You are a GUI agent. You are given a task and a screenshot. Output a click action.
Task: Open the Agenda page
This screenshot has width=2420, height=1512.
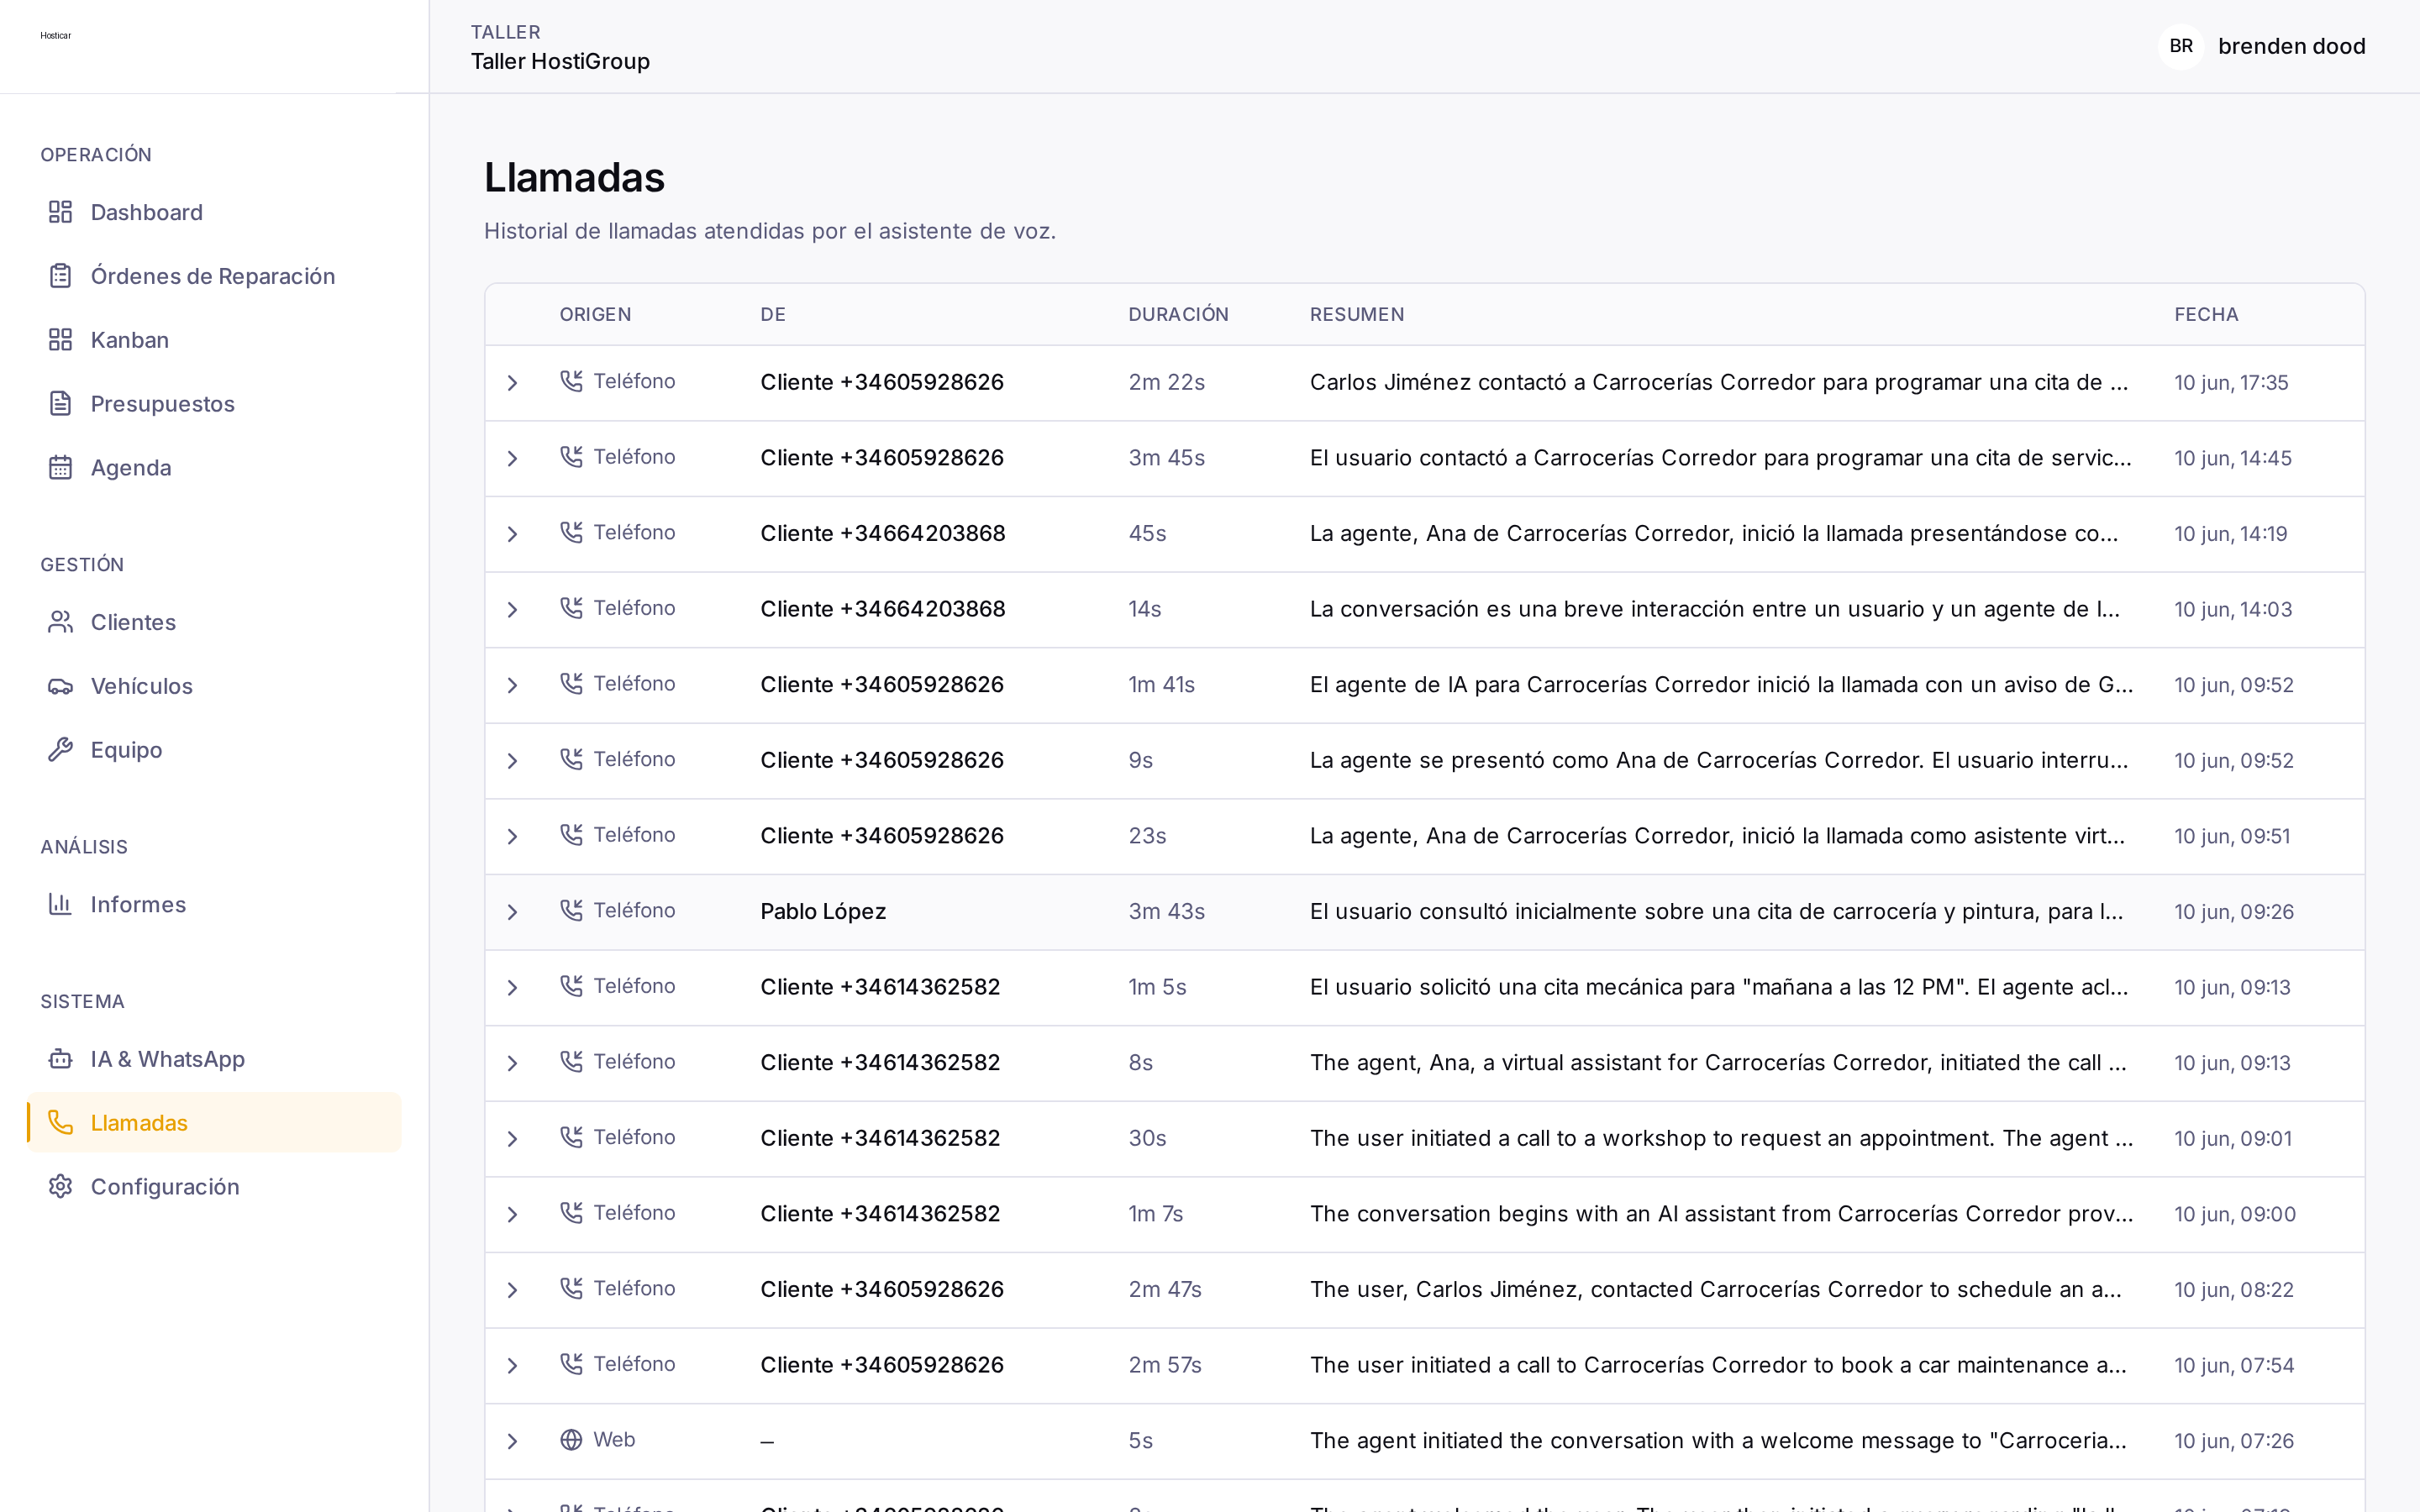point(214,468)
